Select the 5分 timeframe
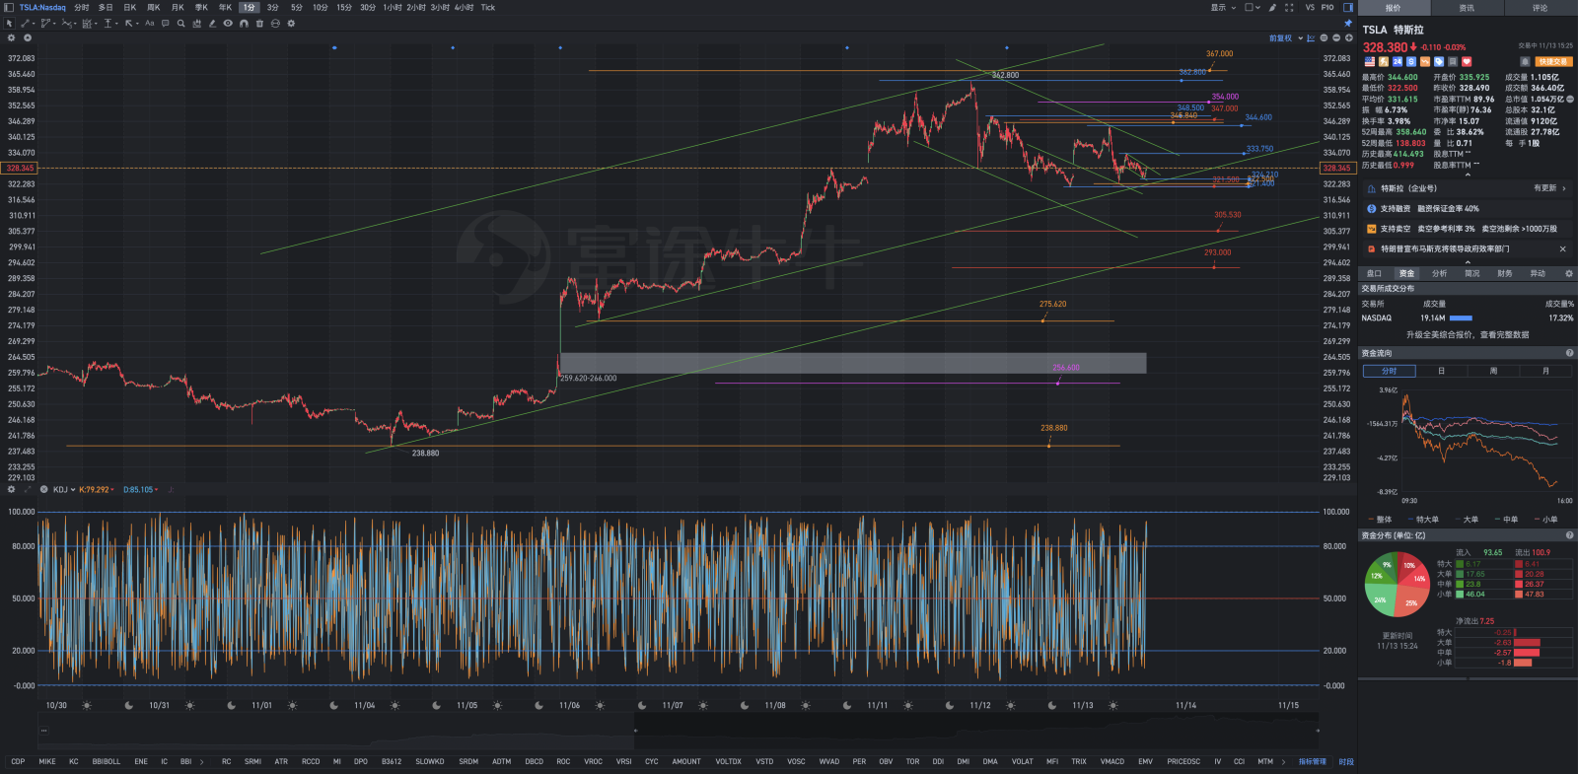The height and width of the screenshot is (774, 1578). tap(296, 7)
